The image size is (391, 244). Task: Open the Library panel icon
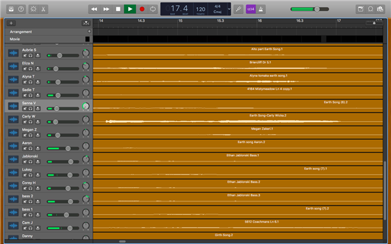click(x=11, y=9)
